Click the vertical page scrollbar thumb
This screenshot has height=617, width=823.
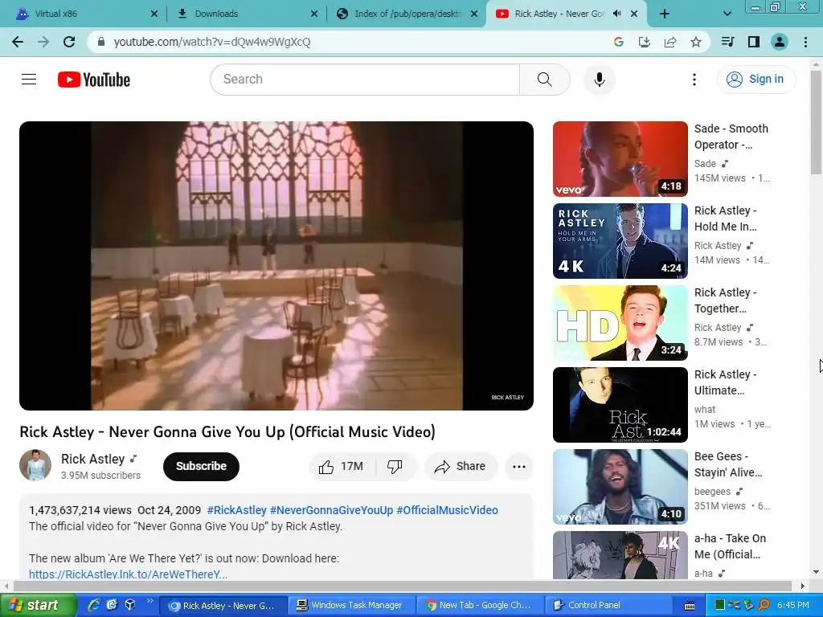pyautogui.click(x=816, y=122)
